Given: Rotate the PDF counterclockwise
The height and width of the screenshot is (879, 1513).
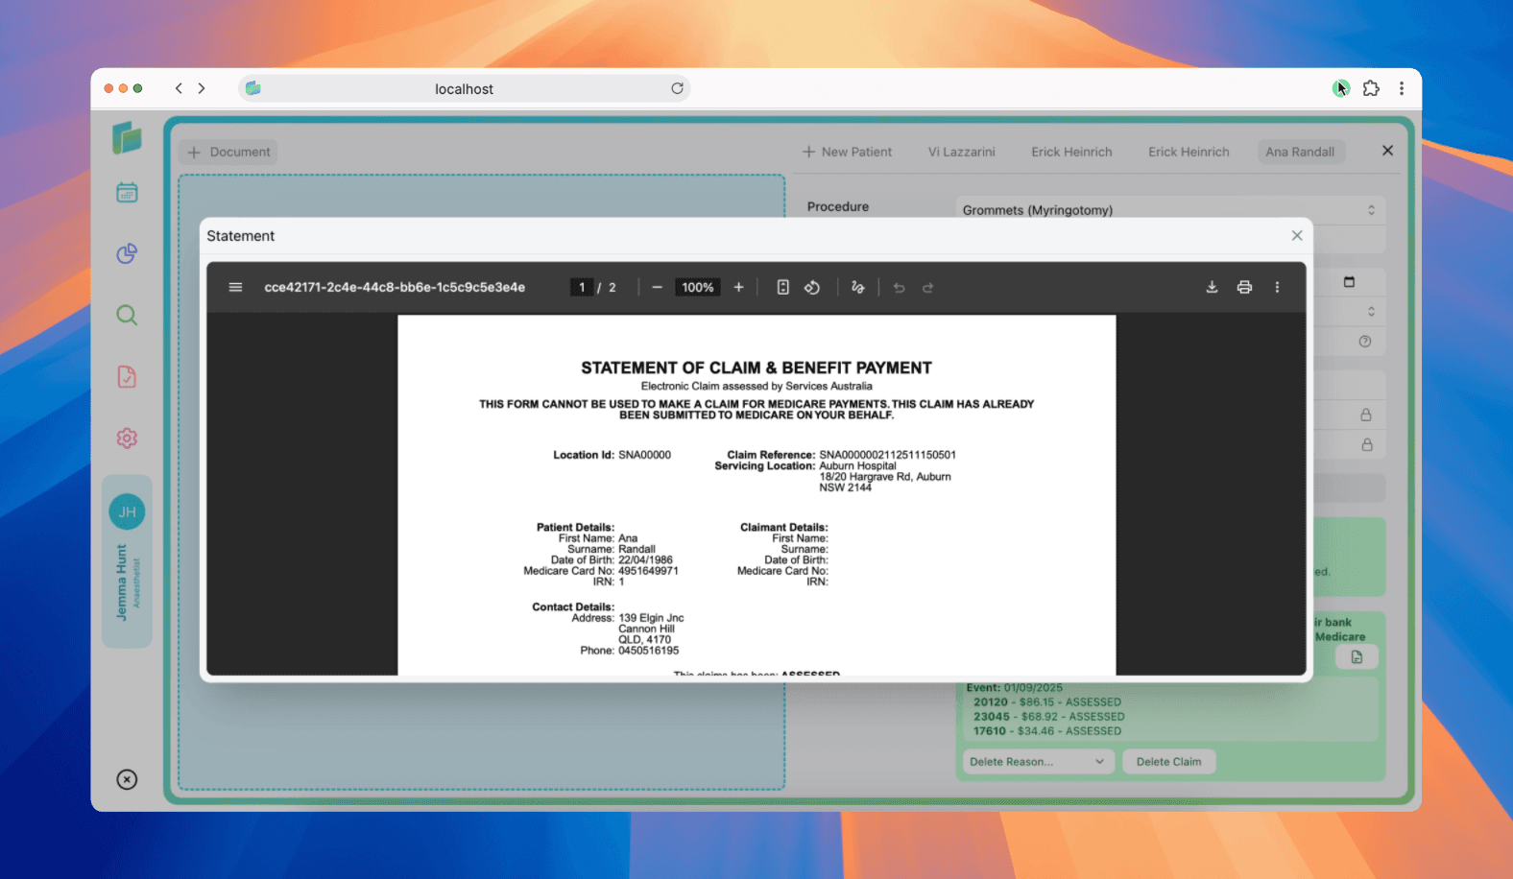Looking at the screenshot, I should pyautogui.click(x=812, y=287).
